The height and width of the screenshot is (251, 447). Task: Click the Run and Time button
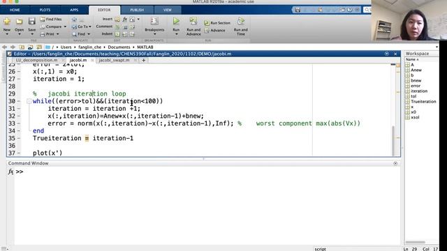click(x=240, y=26)
